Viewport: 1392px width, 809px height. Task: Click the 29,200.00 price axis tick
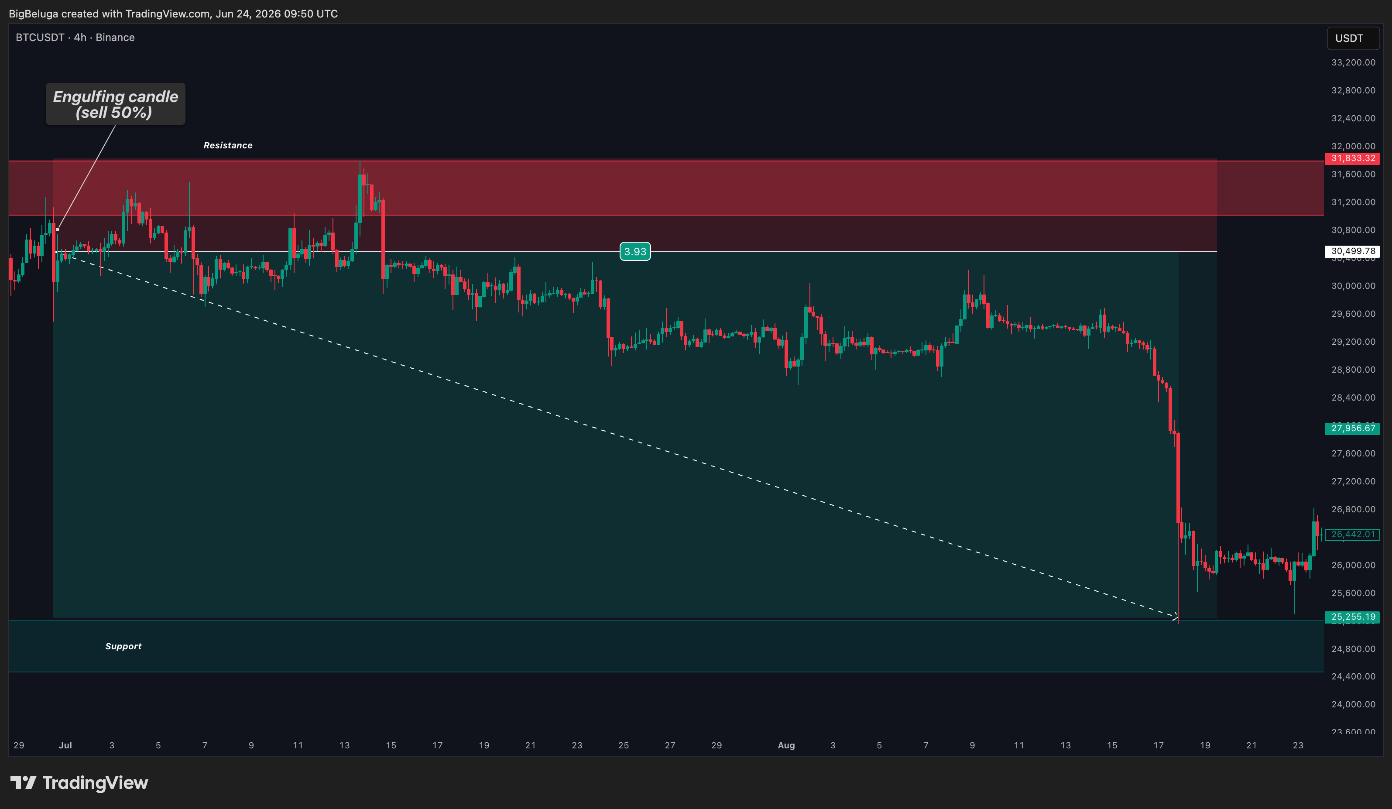1353,342
